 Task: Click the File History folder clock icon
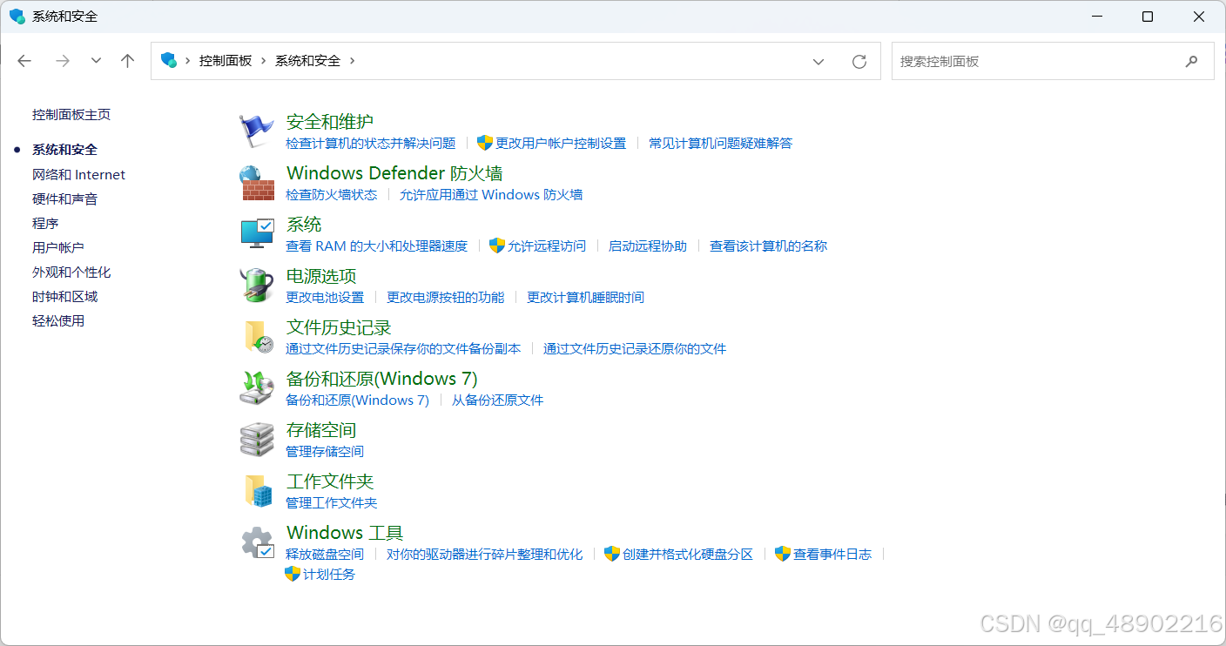[258, 336]
